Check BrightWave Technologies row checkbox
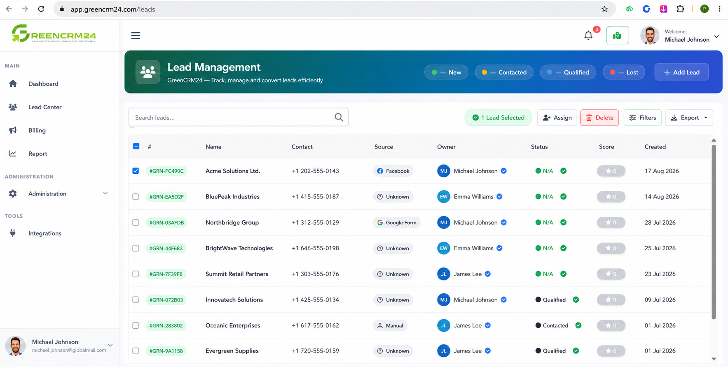This screenshot has height=367, width=728. point(136,248)
